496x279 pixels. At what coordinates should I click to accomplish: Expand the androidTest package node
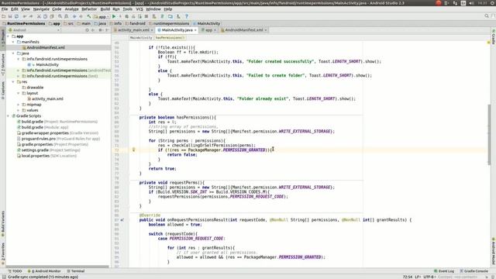click(x=19, y=71)
